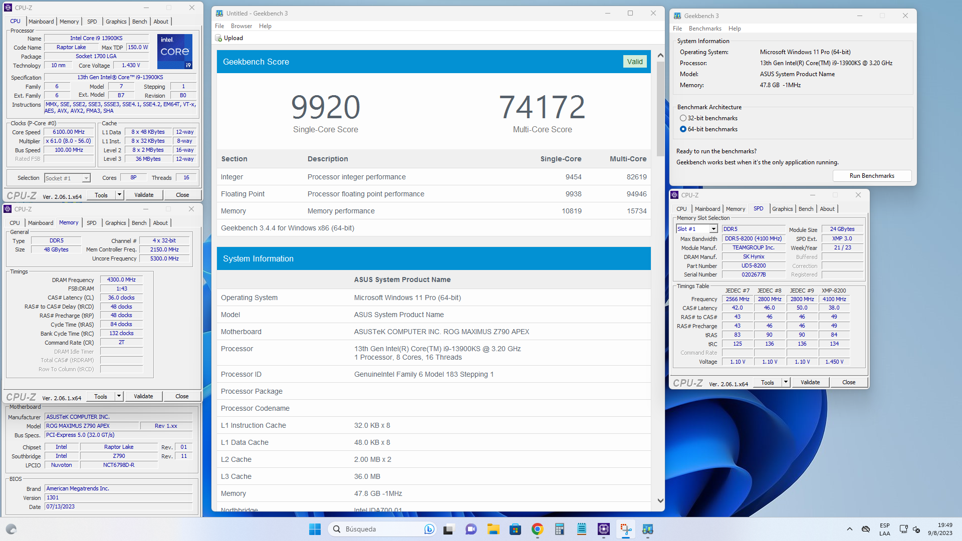Open File Explorer from taskbar
This screenshot has width=962, height=541.
click(493, 529)
